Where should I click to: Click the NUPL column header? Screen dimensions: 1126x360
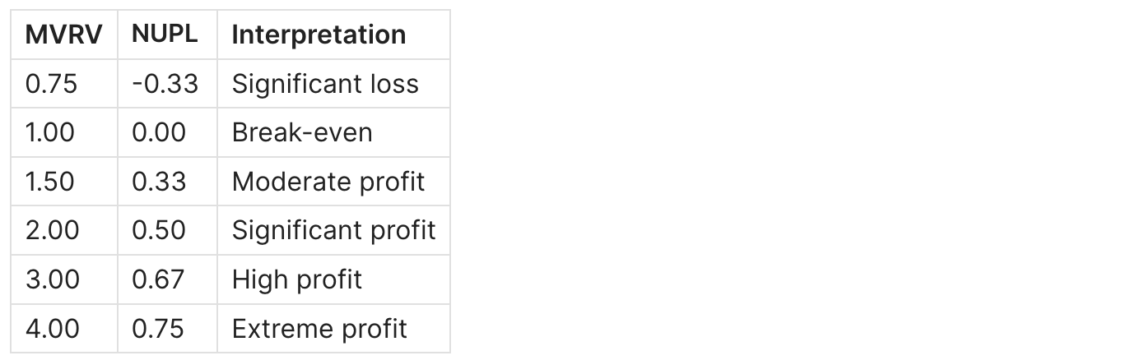tap(165, 35)
